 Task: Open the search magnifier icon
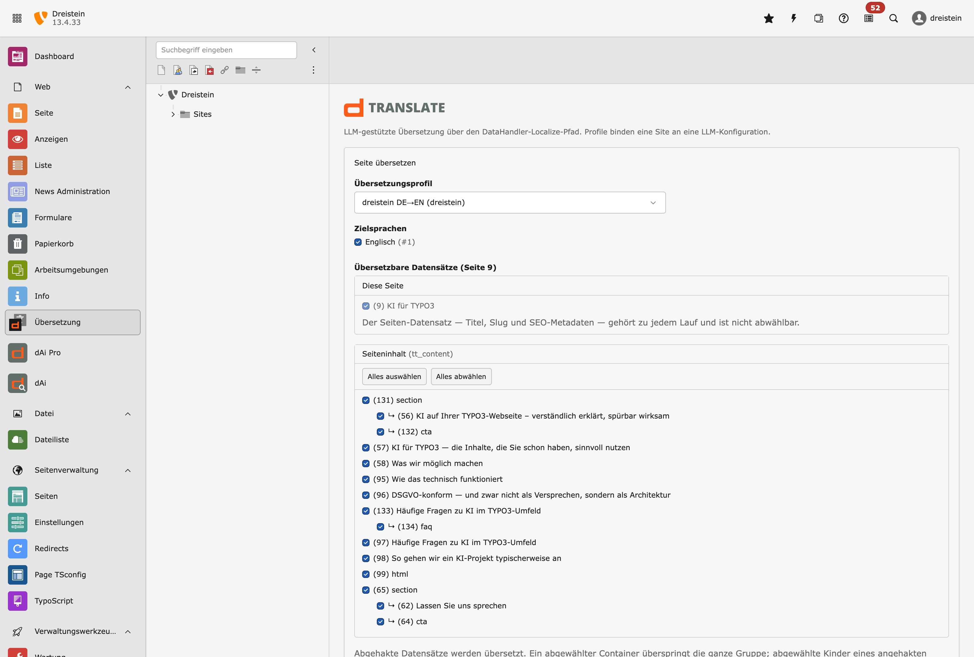tap(894, 18)
